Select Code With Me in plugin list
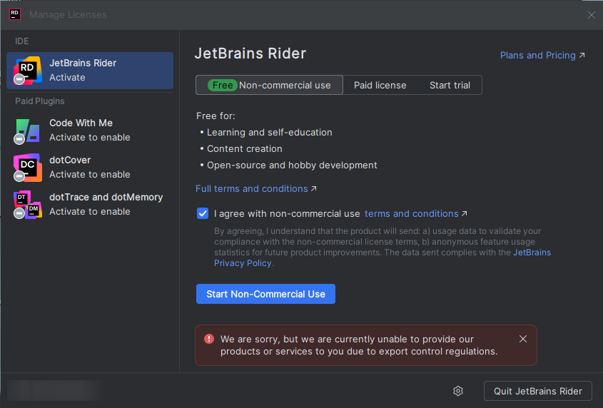 click(x=89, y=130)
